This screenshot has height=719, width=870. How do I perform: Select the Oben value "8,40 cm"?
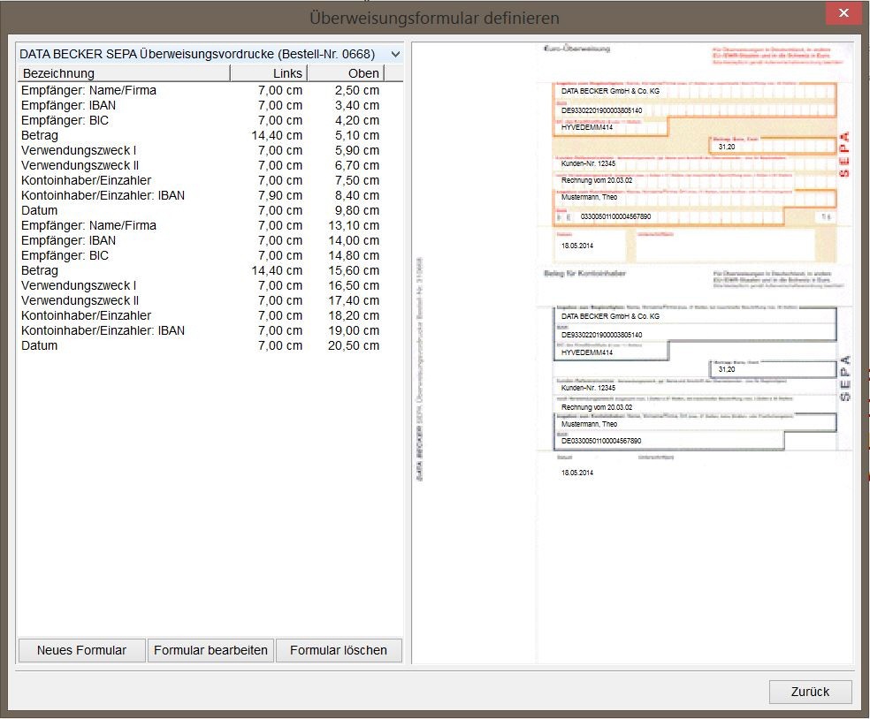pyautogui.click(x=357, y=195)
